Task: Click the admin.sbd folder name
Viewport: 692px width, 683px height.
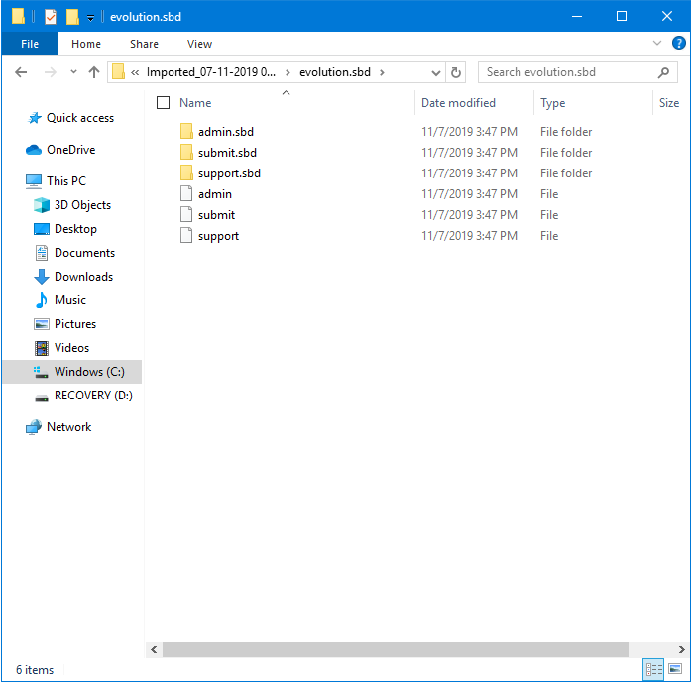Action: (x=226, y=132)
